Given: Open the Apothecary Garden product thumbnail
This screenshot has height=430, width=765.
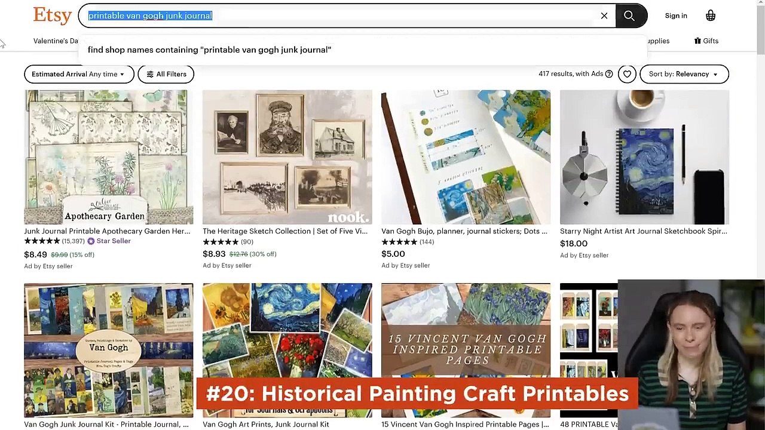Looking at the screenshot, I should [109, 157].
